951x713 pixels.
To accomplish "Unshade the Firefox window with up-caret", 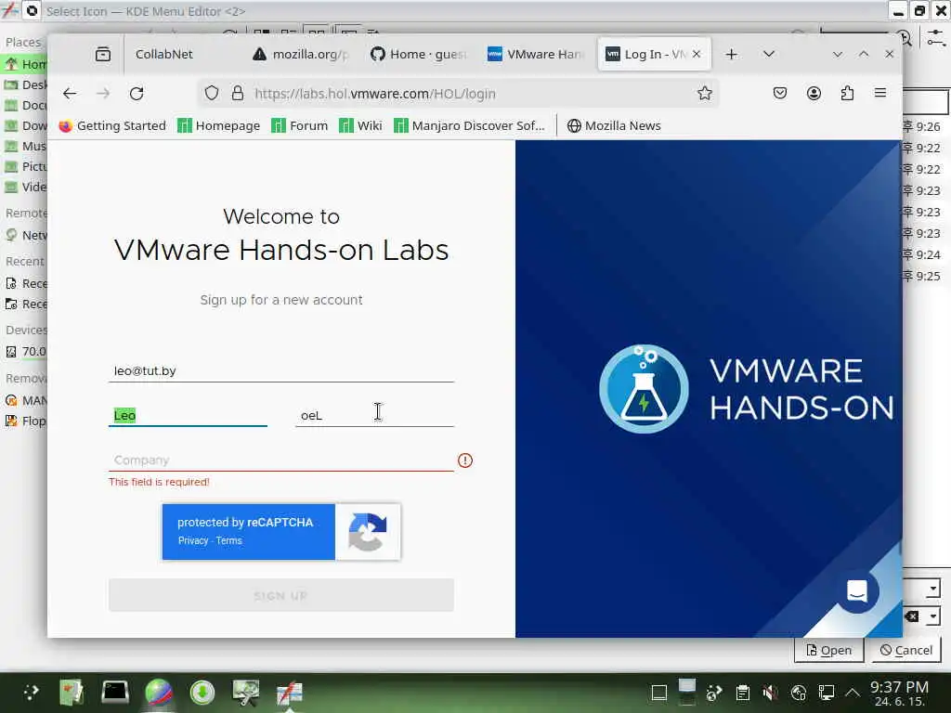I will 864,54.
